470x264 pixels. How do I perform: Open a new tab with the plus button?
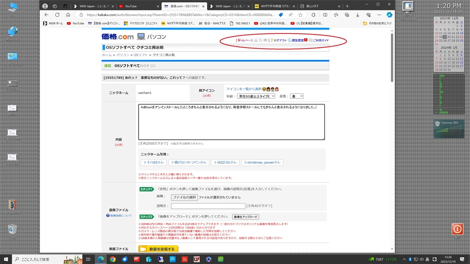[x=347, y=6]
